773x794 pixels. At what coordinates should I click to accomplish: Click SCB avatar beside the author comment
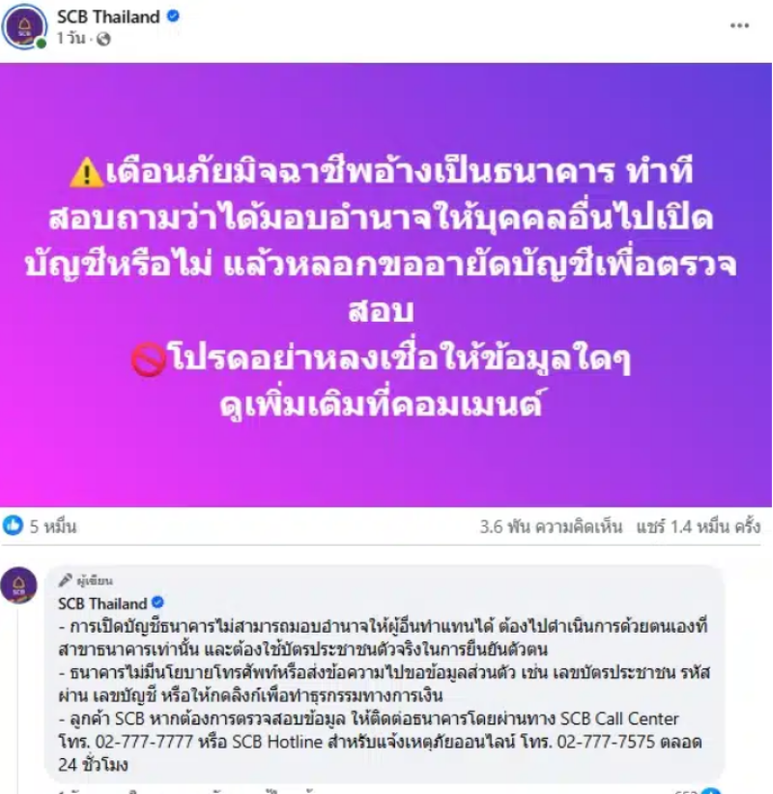point(18,584)
